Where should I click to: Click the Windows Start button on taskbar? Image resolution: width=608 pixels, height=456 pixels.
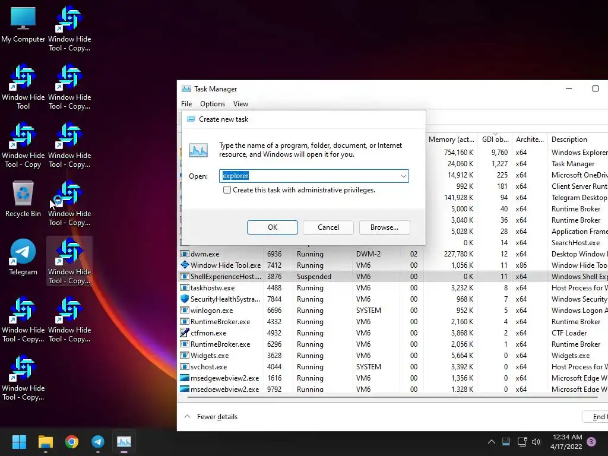point(19,442)
